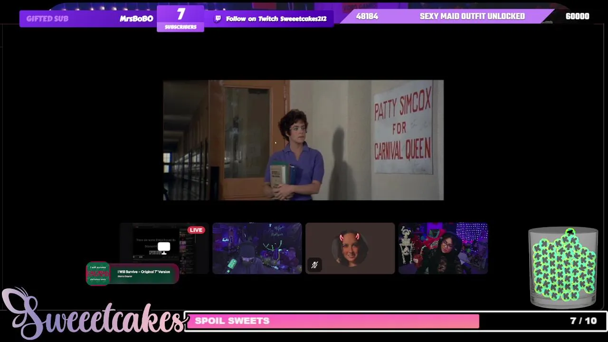This screenshot has height=342, width=608.
Task: Select the screen share thumbnail with LIVE badge
Action: [164, 248]
